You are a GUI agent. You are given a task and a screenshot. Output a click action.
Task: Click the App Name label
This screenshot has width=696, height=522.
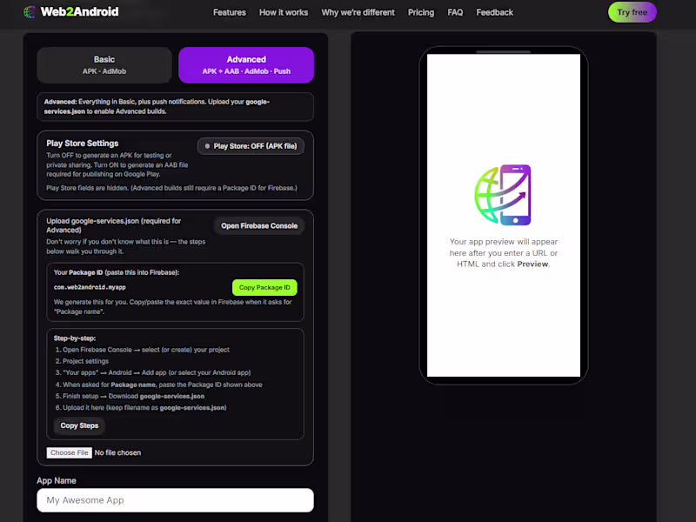tap(57, 480)
